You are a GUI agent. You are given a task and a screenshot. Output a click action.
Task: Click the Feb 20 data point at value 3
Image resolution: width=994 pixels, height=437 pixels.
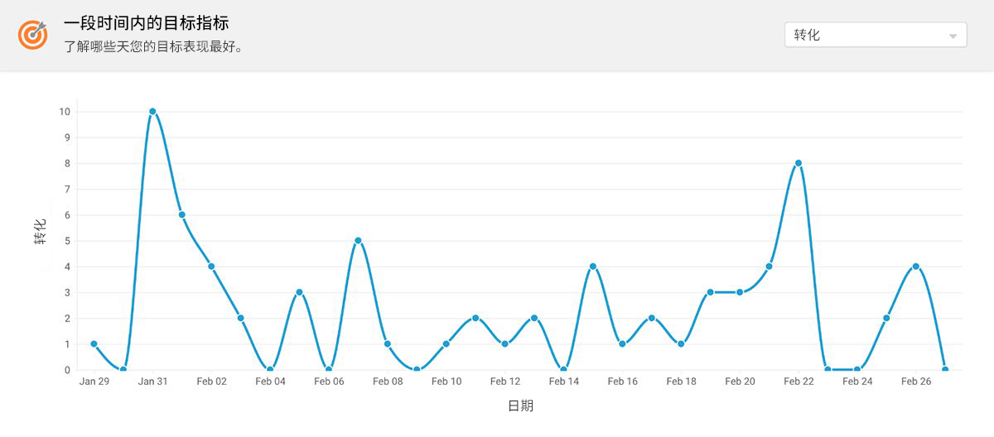740,292
